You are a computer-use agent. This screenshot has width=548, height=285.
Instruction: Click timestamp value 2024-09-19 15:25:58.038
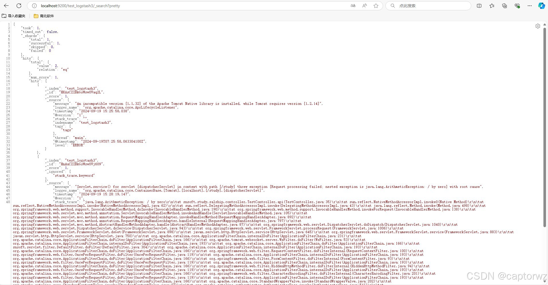104,111
